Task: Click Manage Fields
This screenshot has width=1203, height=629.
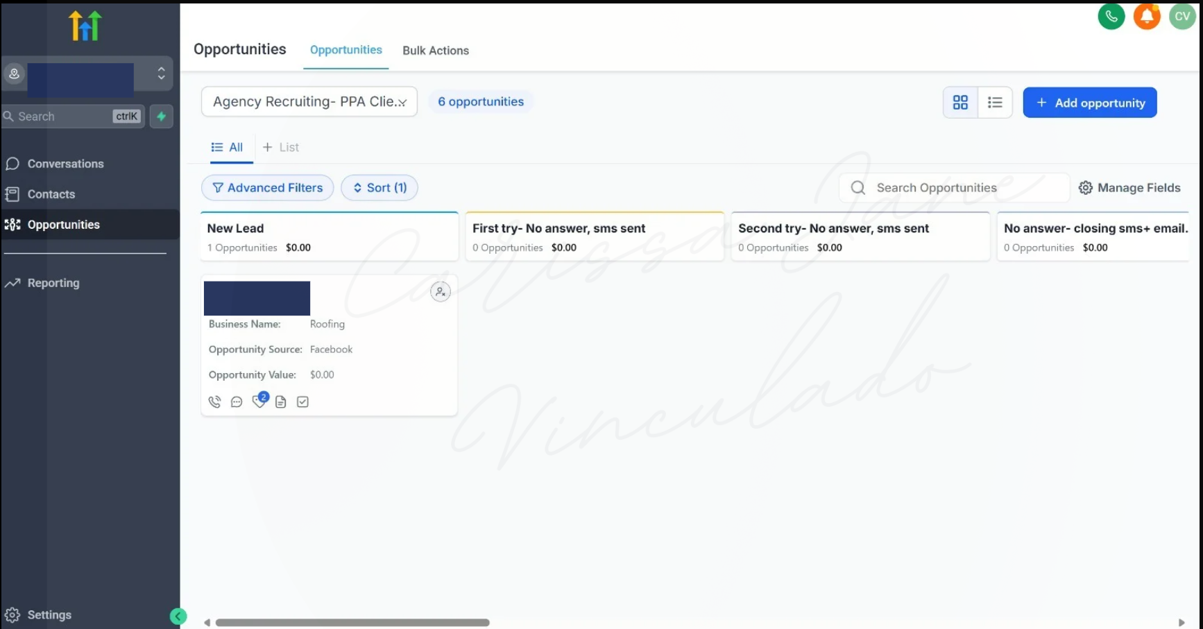Action: [1129, 188]
